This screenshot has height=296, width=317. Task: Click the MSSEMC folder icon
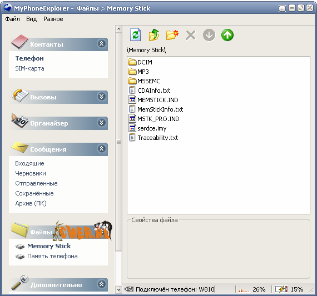coord(132,81)
